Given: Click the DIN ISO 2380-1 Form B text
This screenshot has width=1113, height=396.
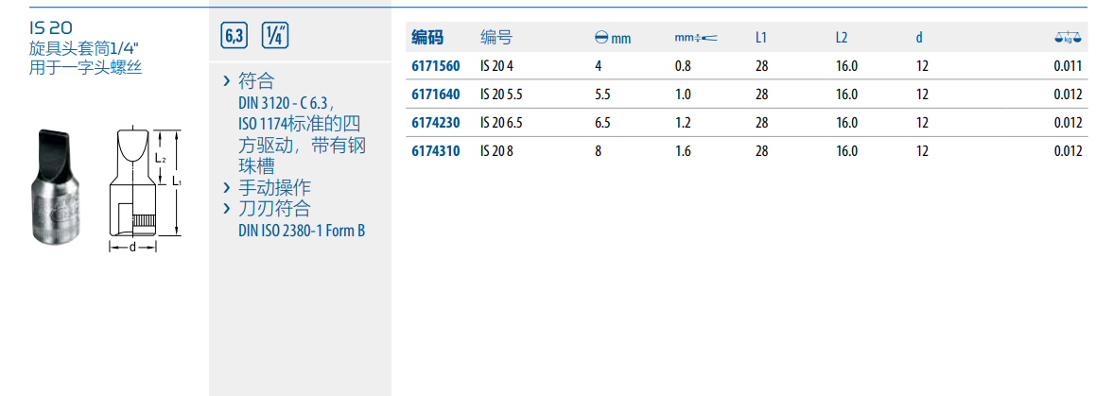Looking at the screenshot, I should coord(301,231).
